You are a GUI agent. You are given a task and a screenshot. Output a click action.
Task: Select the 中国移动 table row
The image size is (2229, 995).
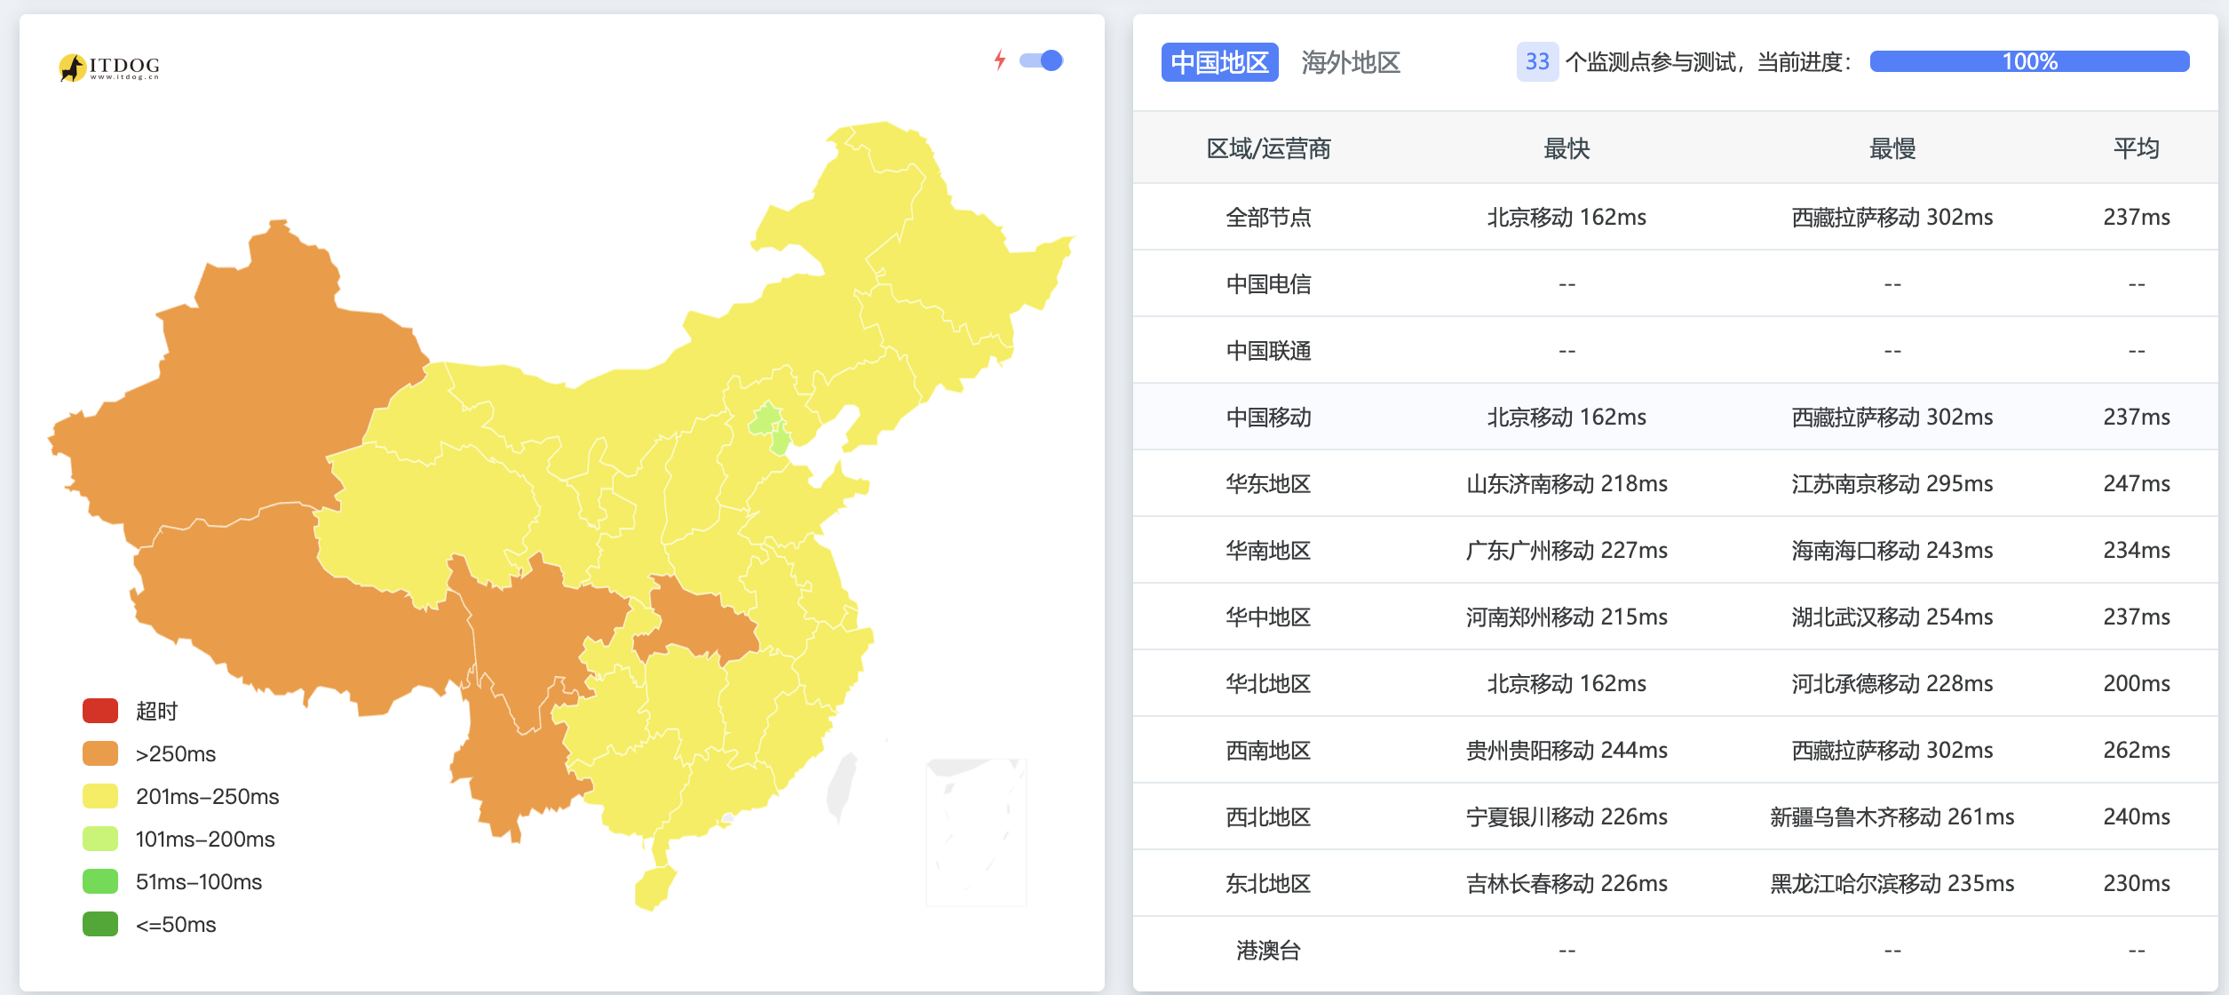point(1268,417)
